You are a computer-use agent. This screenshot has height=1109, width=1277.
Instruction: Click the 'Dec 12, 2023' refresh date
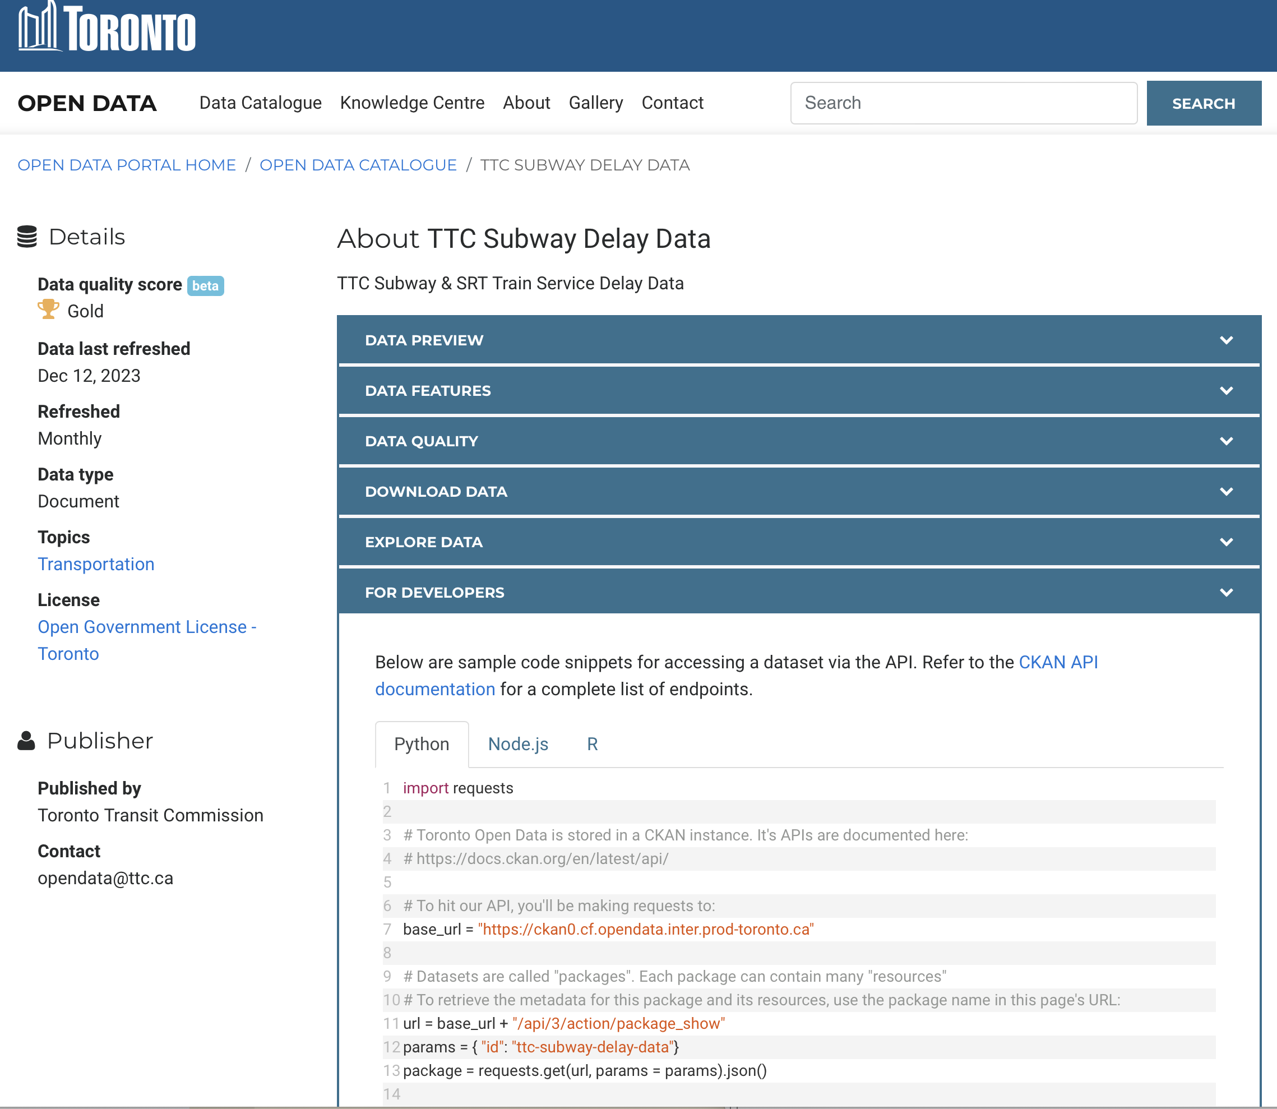point(89,376)
